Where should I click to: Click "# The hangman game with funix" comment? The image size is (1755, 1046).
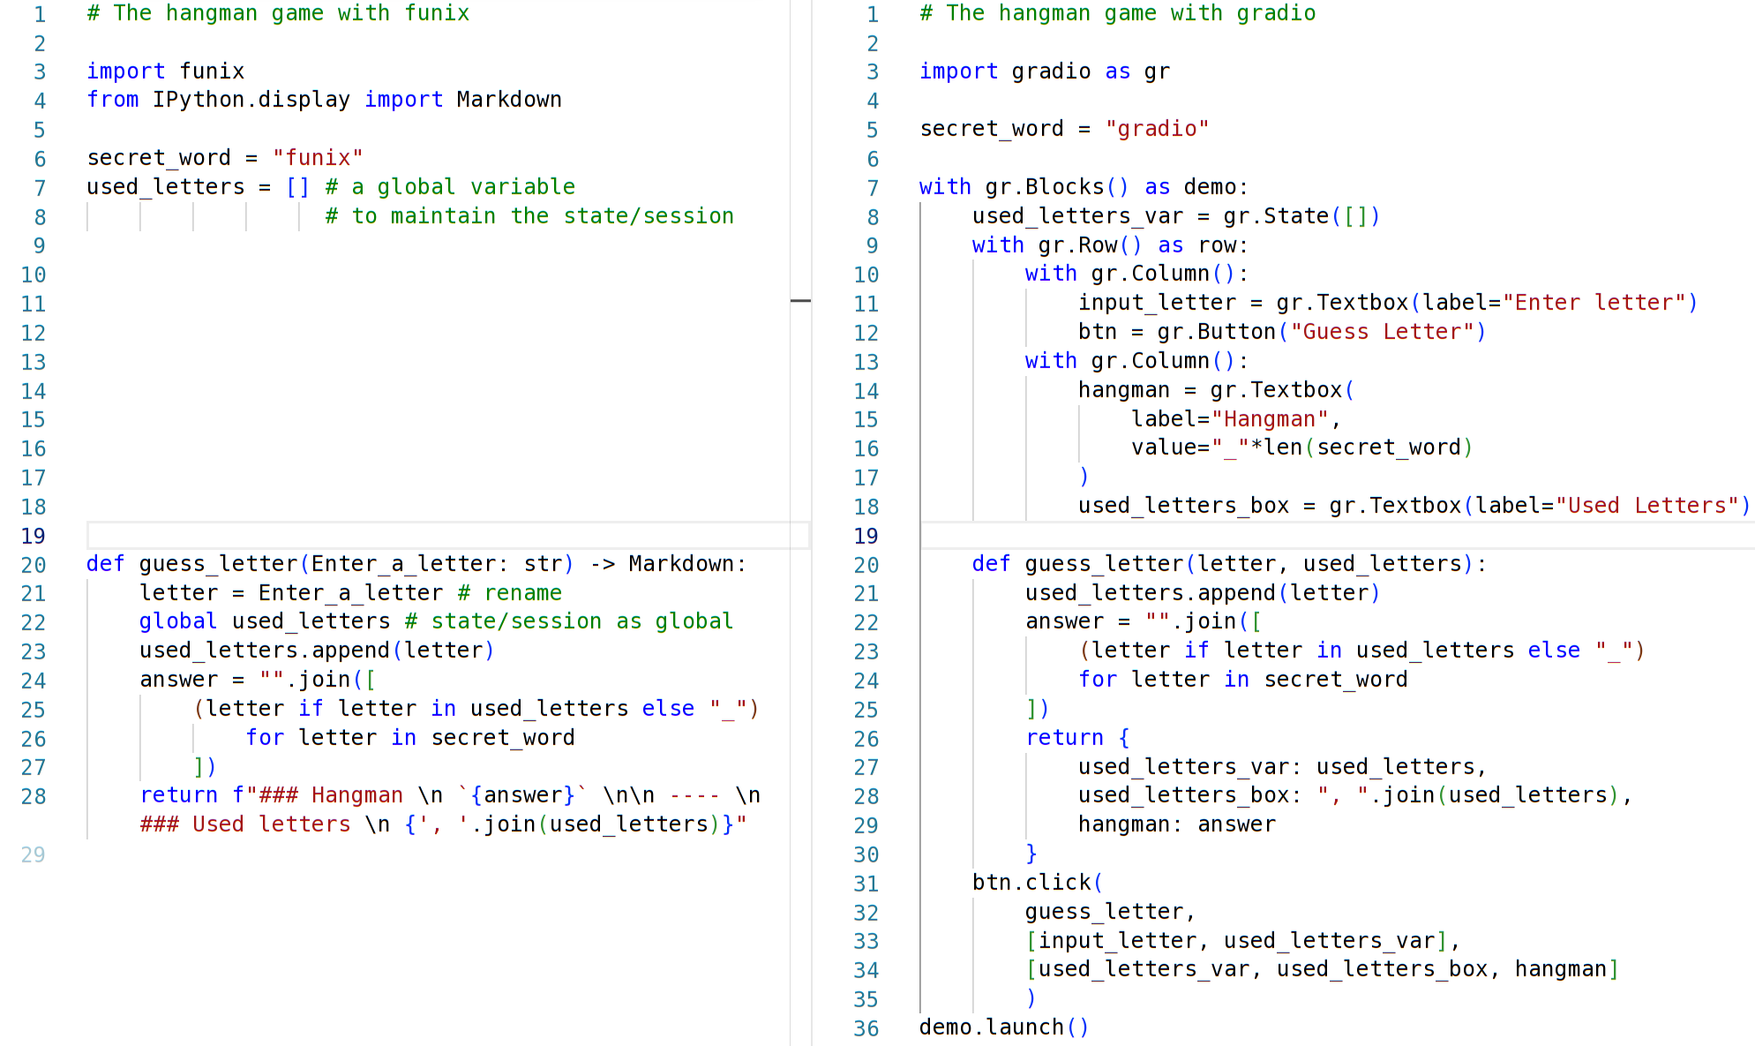click(x=278, y=14)
